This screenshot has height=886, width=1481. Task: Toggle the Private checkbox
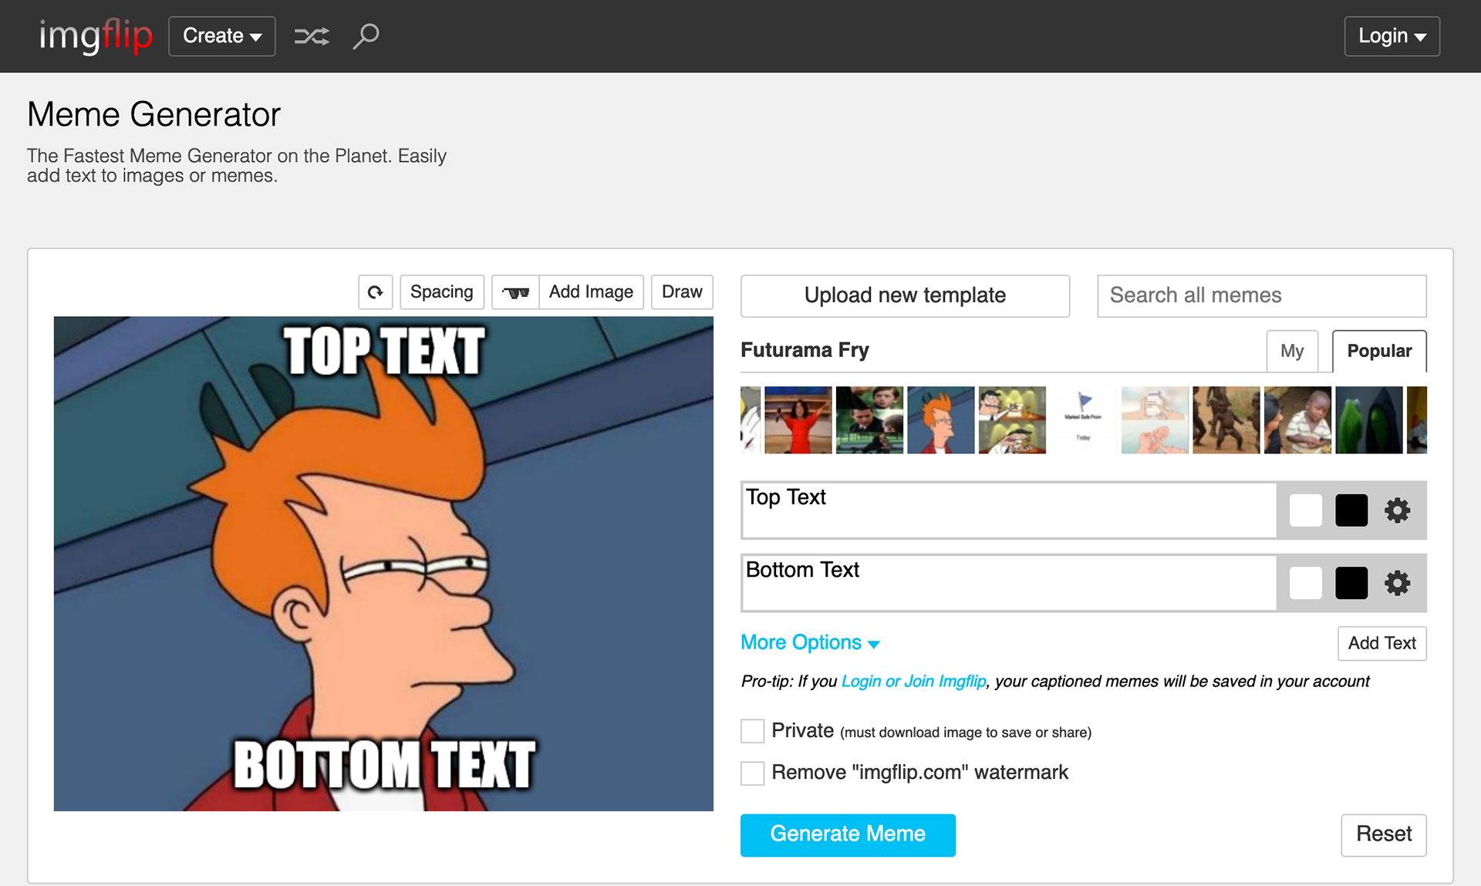click(753, 730)
